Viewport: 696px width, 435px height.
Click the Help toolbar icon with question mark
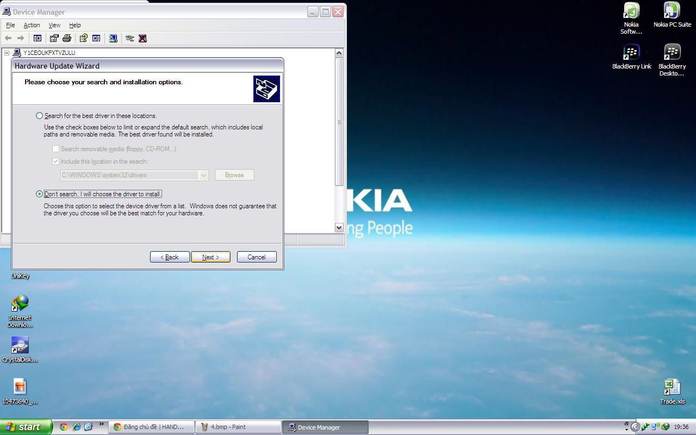coord(83,38)
